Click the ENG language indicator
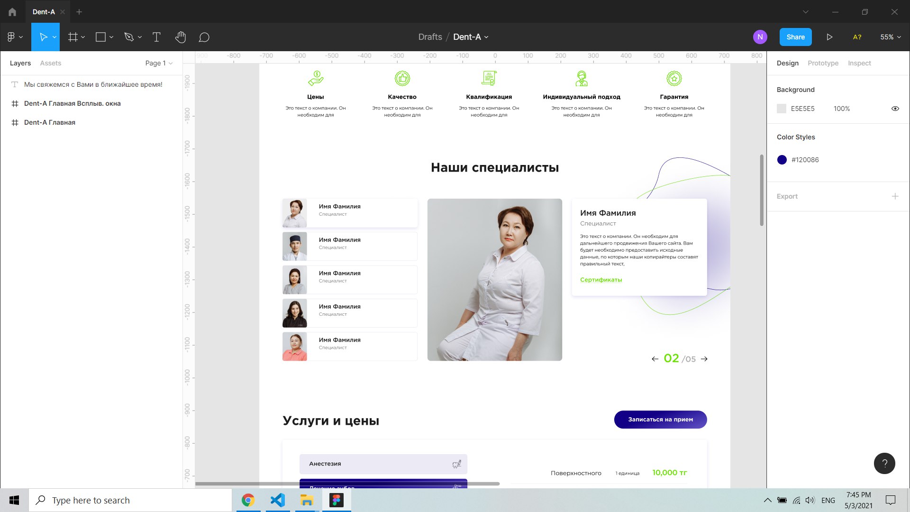This screenshot has height=512, width=910. 828,500
